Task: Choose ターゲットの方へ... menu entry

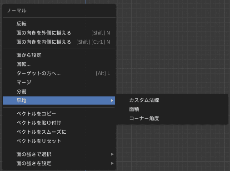Action: point(59,73)
